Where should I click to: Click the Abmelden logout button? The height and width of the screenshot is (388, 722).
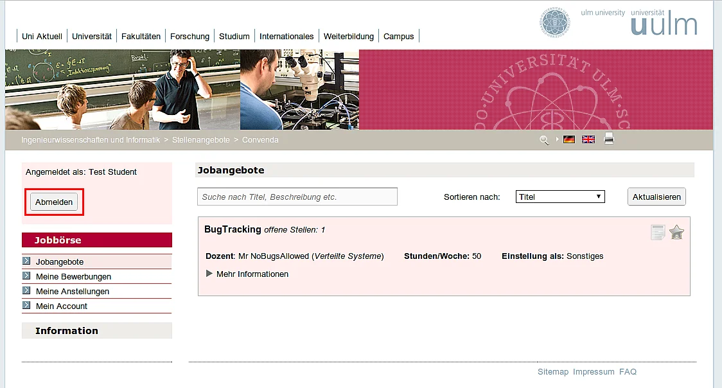point(54,202)
